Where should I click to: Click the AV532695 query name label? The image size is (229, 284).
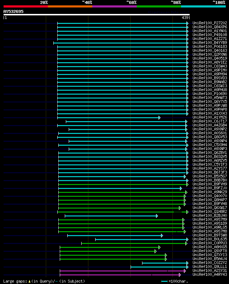click(x=14, y=11)
